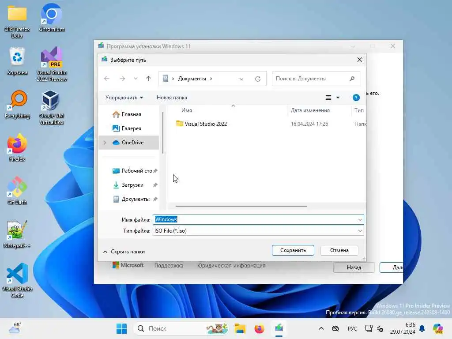Expand the address bar history dropdown
The height and width of the screenshot is (339, 452).
coord(241,79)
